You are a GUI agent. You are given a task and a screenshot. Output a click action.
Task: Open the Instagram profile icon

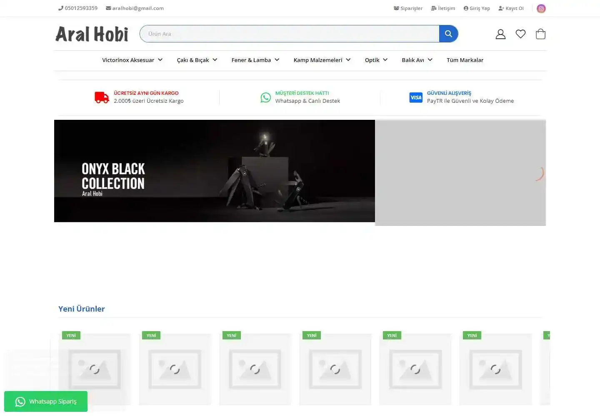(541, 8)
